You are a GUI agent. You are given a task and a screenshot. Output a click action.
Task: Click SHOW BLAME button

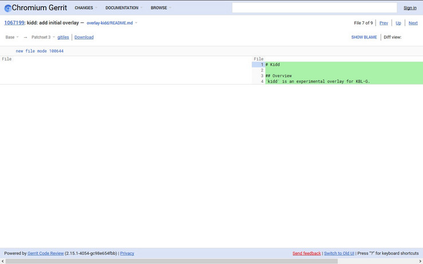pos(364,37)
